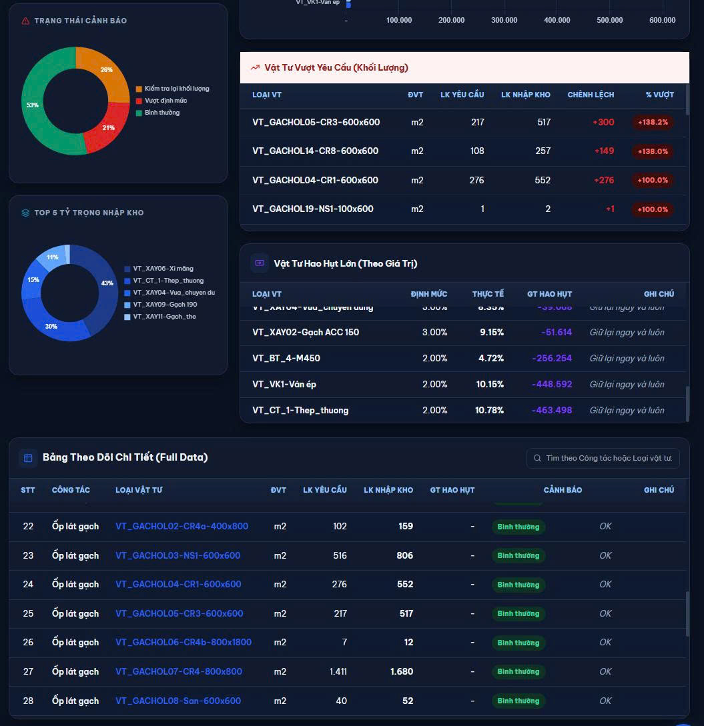Open the VT_GACHOL06-CR4b-800x1800 material link
This screenshot has height=726, width=704.
[184, 642]
